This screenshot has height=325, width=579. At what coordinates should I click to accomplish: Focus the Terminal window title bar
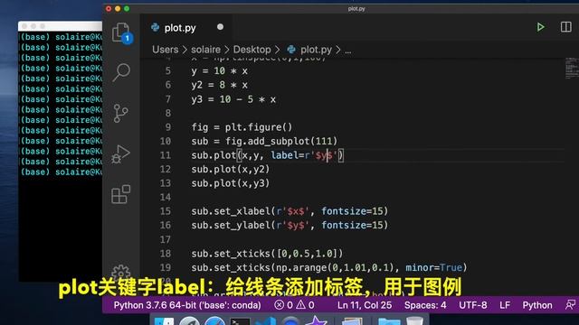pos(61,26)
